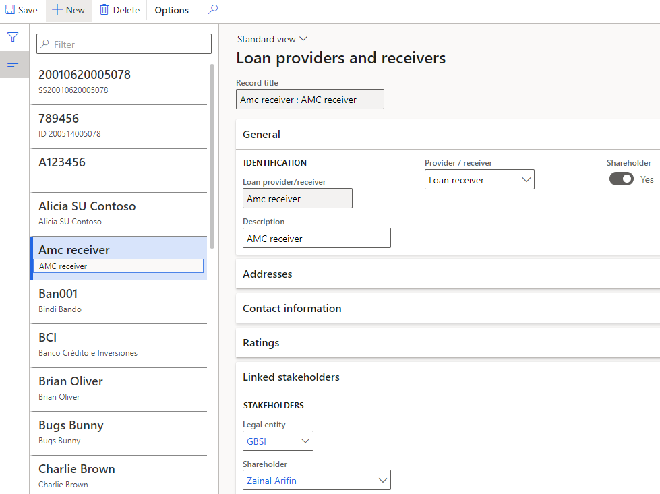
Task: Click into the Filter search box
Action: (124, 44)
